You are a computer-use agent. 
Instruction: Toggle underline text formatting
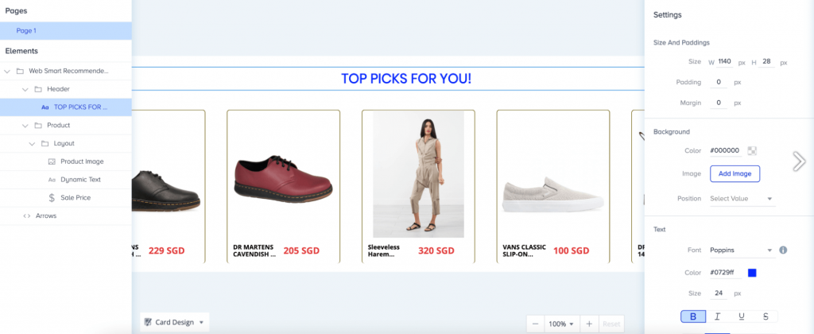(742, 317)
